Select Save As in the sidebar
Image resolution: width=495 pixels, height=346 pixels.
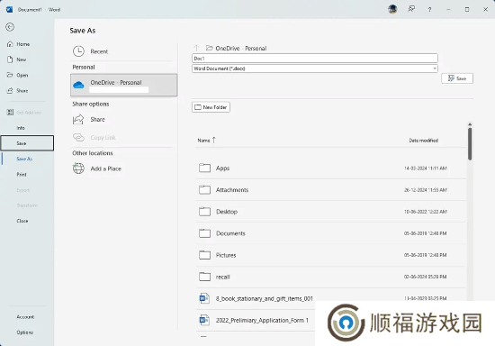(24, 159)
